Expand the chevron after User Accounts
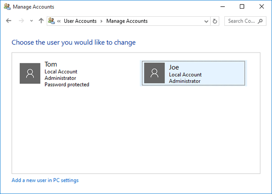The height and width of the screenshot is (194, 272). tap(102, 21)
